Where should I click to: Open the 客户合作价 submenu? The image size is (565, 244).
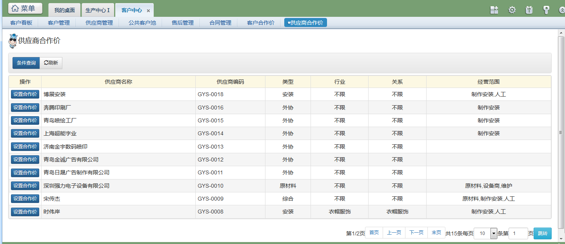(261, 23)
